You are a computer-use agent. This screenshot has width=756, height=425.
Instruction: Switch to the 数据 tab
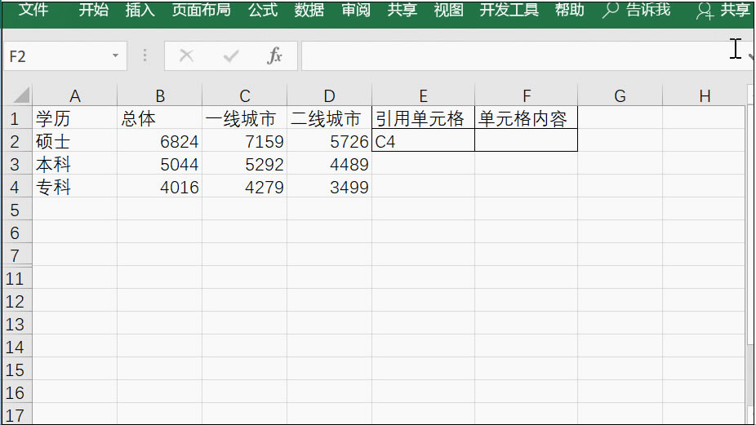[x=309, y=10]
